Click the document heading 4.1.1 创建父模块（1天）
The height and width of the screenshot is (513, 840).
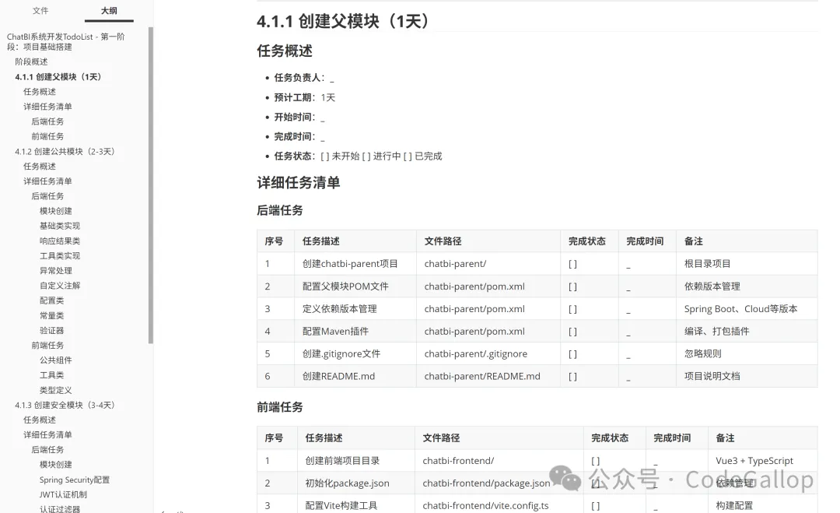click(344, 22)
